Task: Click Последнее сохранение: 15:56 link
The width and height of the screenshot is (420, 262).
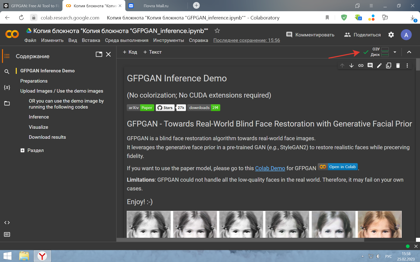Action: 246,40
